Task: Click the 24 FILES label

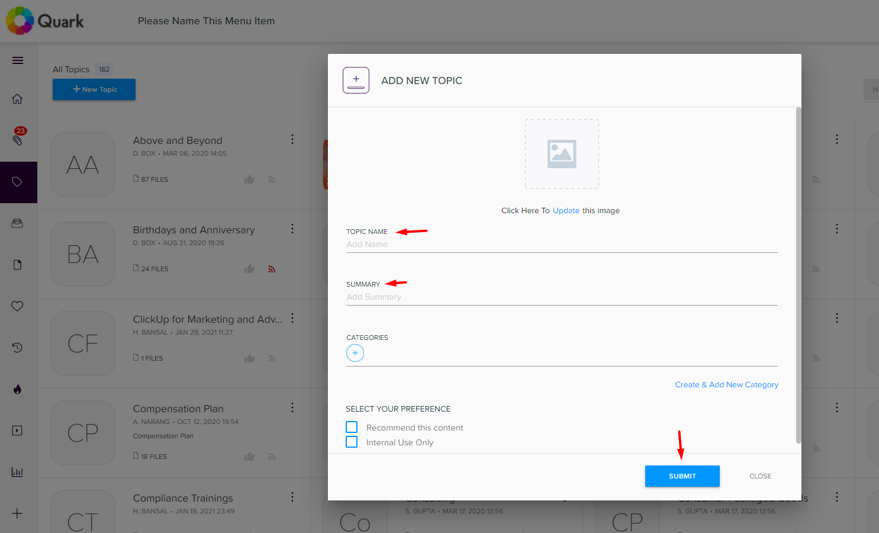Action: (x=151, y=268)
